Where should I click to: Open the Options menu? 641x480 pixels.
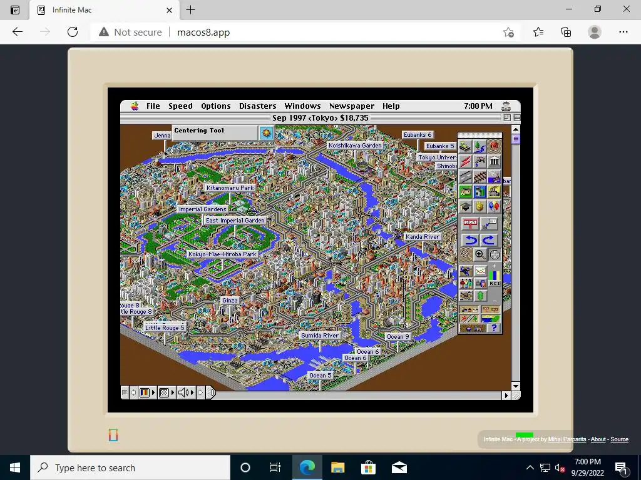click(216, 106)
